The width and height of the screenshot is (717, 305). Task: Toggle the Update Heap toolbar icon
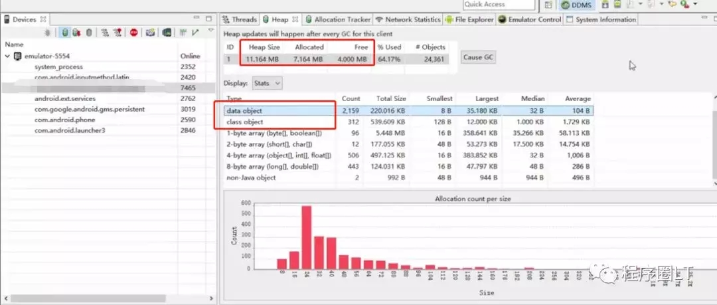coord(65,33)
